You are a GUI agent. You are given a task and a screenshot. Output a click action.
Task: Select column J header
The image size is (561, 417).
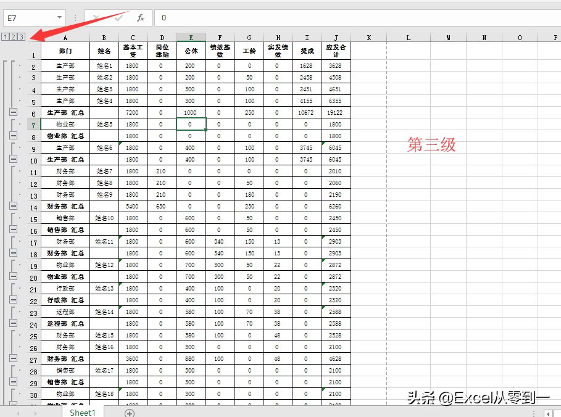336,38
